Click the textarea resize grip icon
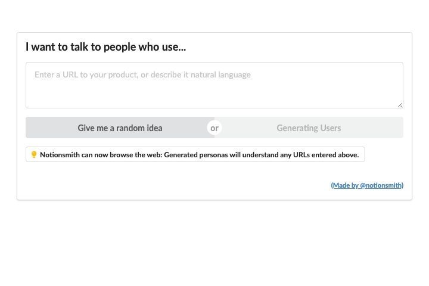 [x=400, y=105]
